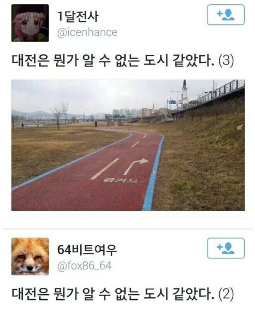The height and width of the screenshot is (309, 255).
Task: Tap the white right-turn arrow painted on the track
Action: [136, 166]
